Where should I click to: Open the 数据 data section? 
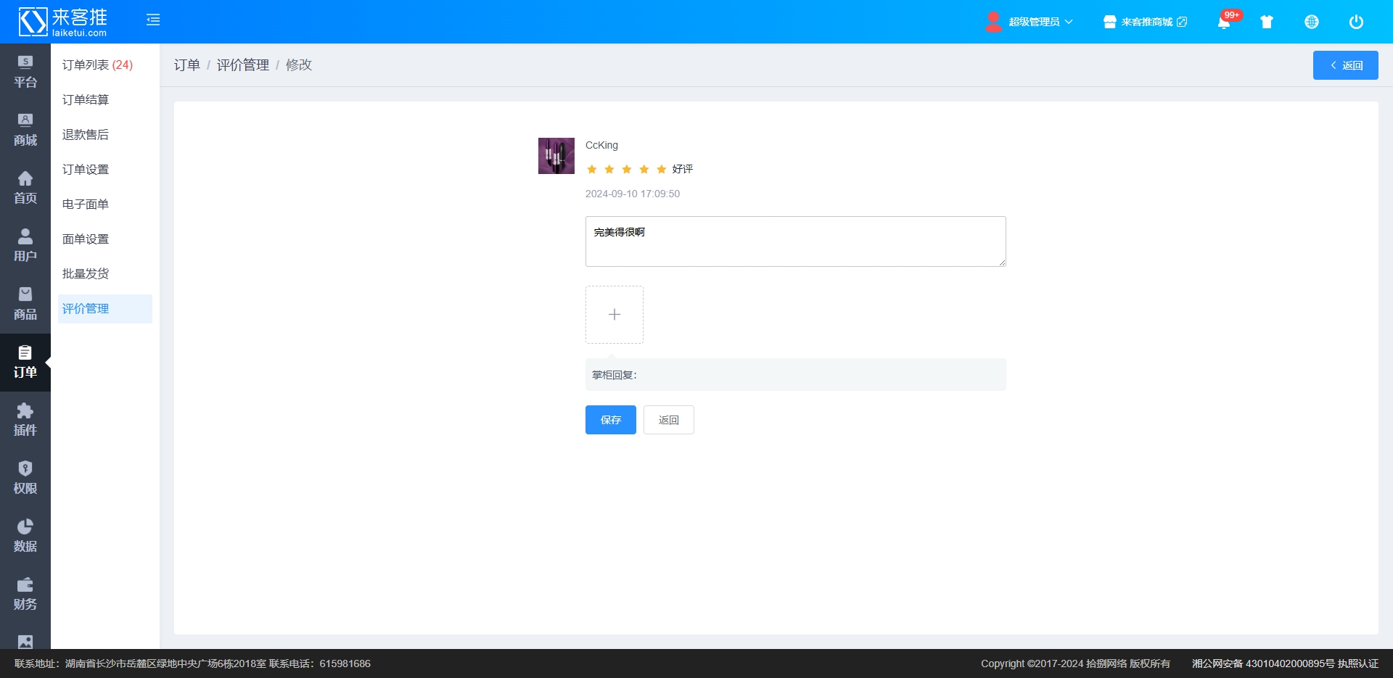25,536
